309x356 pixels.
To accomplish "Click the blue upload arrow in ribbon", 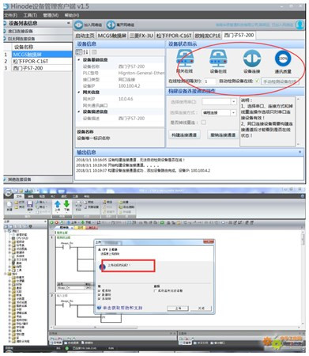I will (x=58, y=204).
